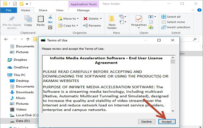Click Pin to Quick access icon
This screenshot has width=203, height=128.
(x=12, y=19)
